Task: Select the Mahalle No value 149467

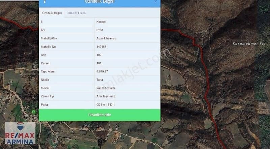Action: (101, 47)
